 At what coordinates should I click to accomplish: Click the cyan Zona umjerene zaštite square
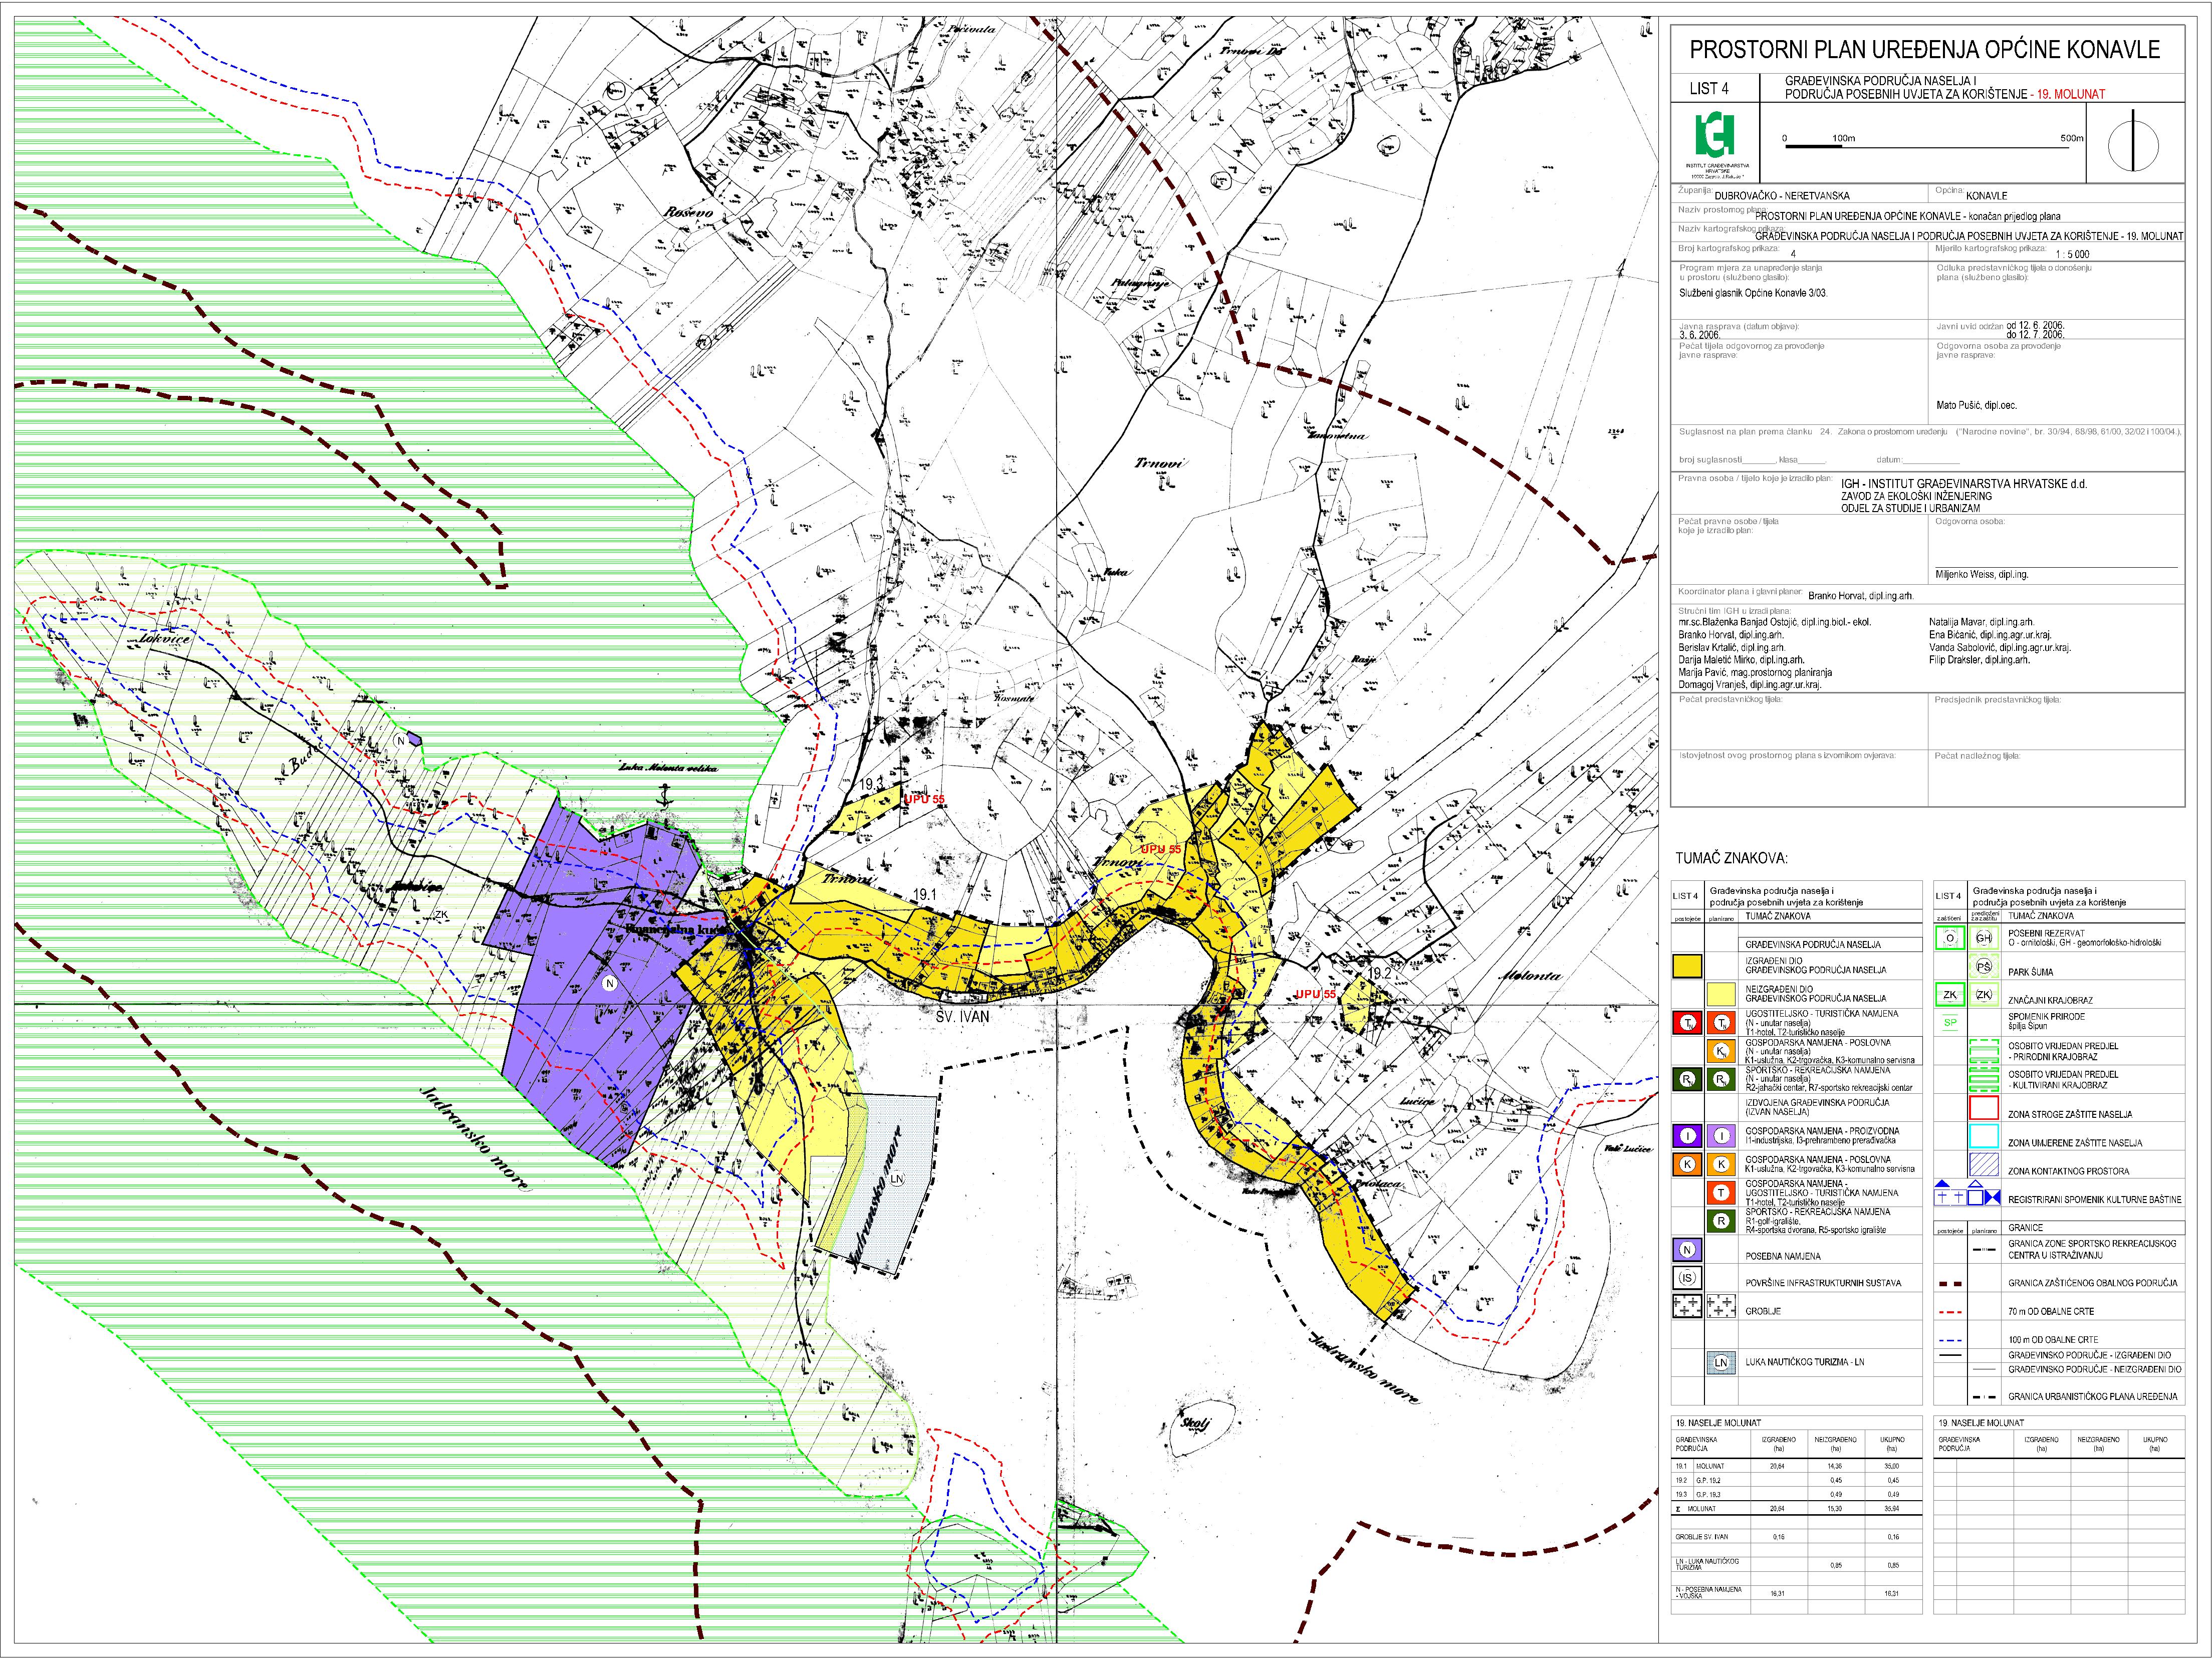1984,1136
